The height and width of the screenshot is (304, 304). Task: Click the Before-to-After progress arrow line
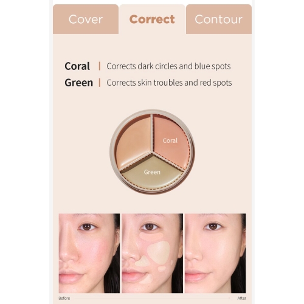click(153, 298)
